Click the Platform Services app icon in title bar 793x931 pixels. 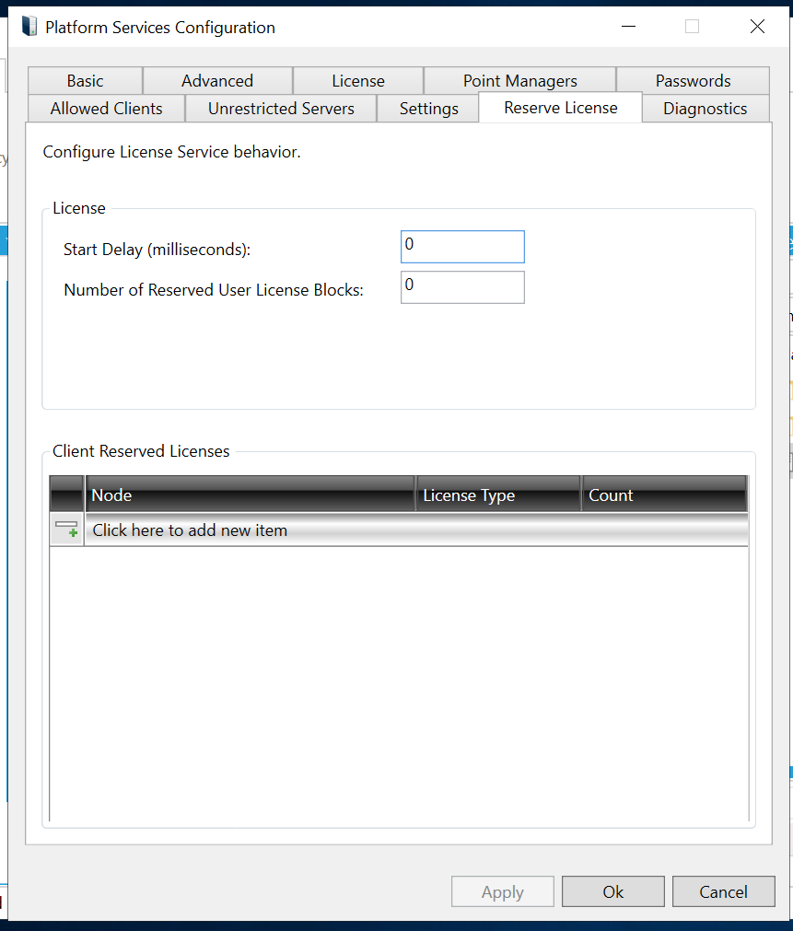(29, 27)
